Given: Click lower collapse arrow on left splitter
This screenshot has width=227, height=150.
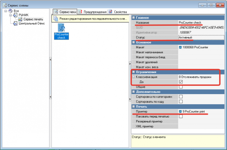Looking at the screenshot, I should tap(50, 97).
